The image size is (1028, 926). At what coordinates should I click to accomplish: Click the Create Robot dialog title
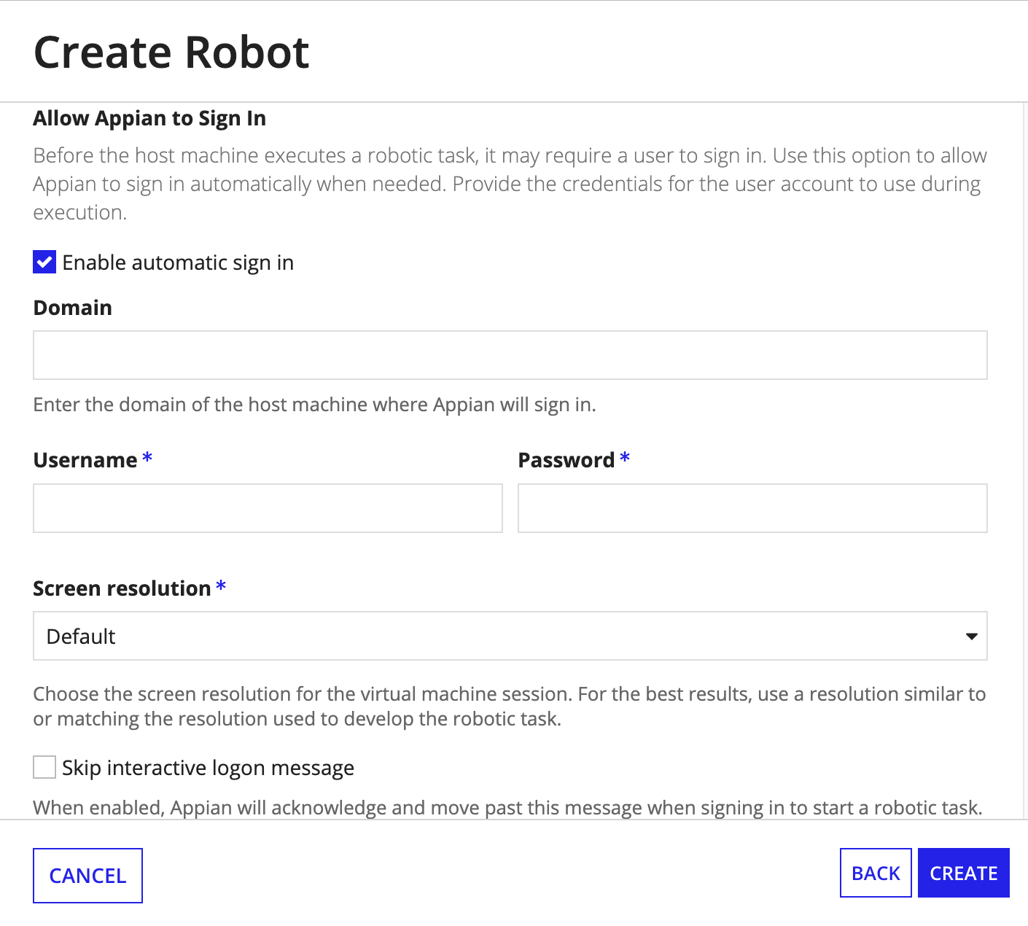point(172,52)
